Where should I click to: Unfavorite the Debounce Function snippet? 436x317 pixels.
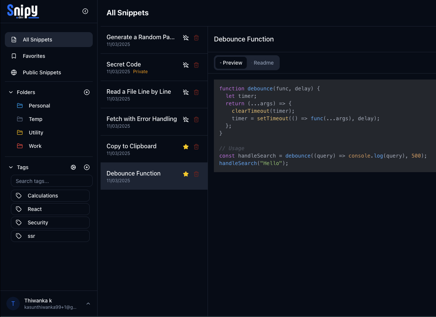(186, 174)
